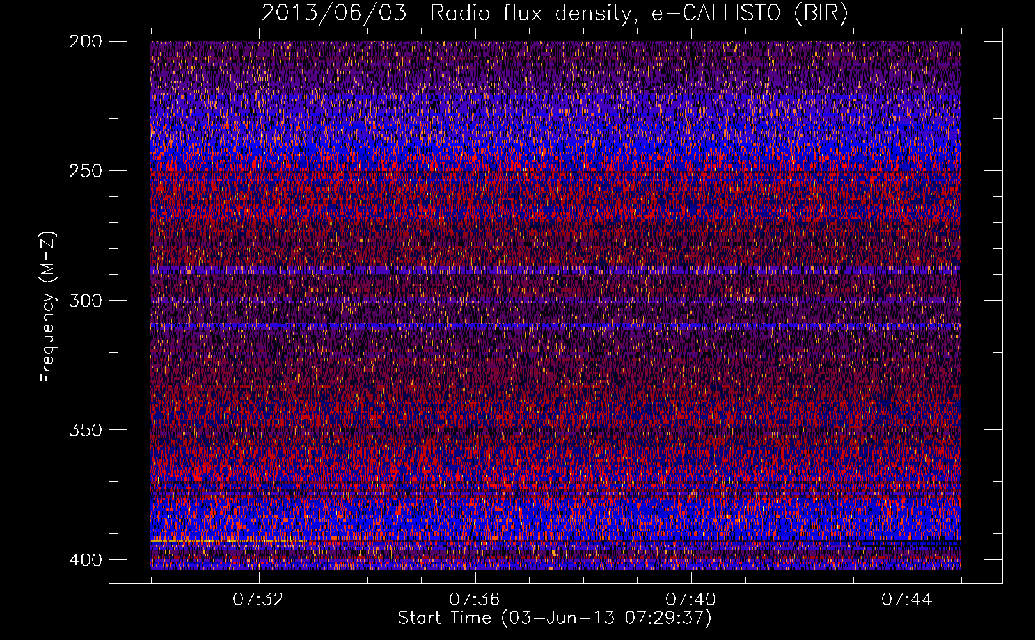
Task: Click the "Frequency (MHZ)" y-axis label
Action: point(48,307)
